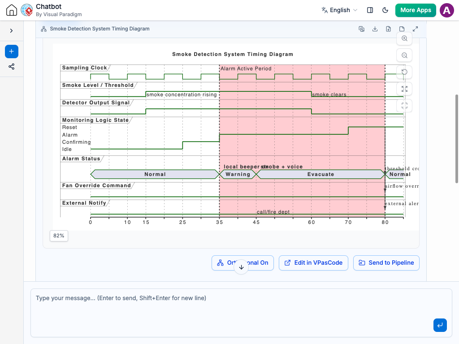
Task: Zoom out of the diagram
Action: [x=404, y=55]
